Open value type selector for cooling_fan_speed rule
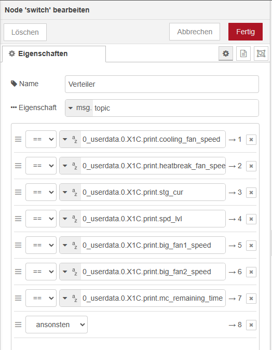The width and height of the screenshot is (272, 350). coord(70,139)
